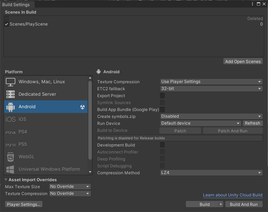This screenshot has height=212, width=268.
Task: Click the Patching is disabled for Release builds message
Action: click(x=180, y=138)
